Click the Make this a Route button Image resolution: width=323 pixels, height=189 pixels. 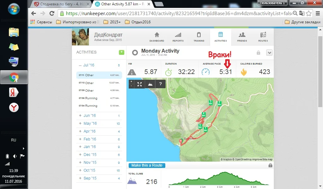147,165
